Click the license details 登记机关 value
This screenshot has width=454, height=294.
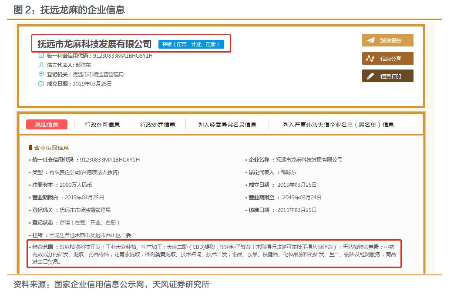[85, 210]
